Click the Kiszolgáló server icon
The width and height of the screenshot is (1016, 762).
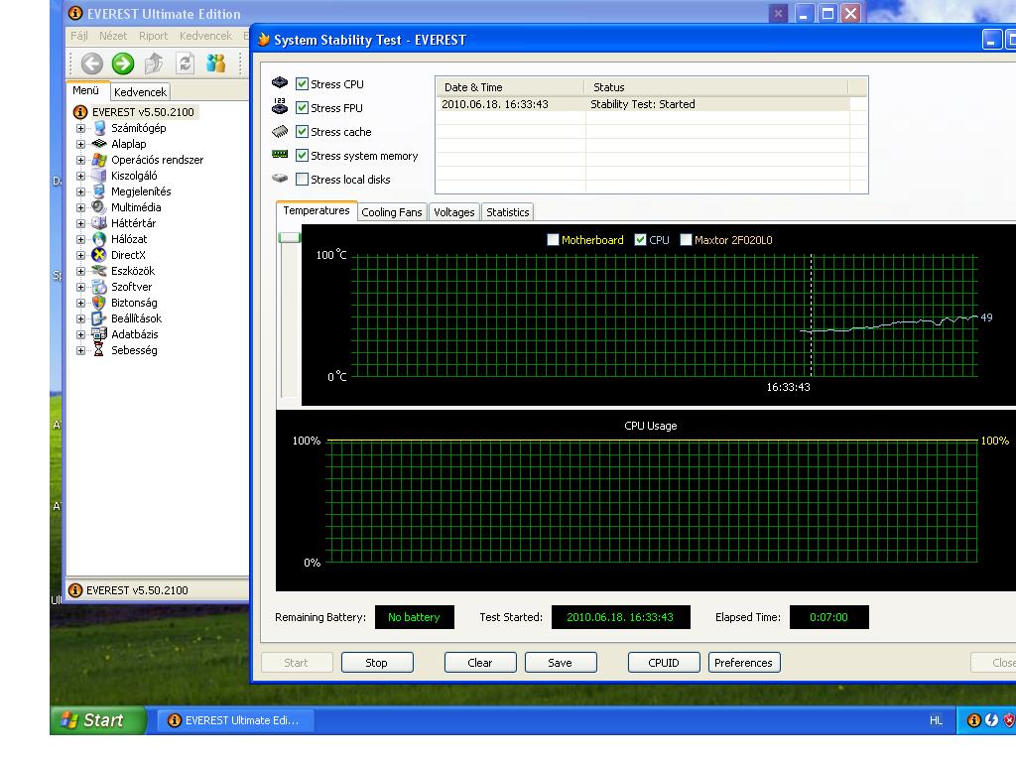pos(99,176)
